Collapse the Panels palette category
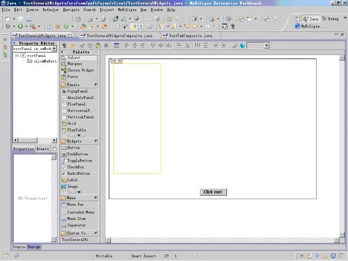This screenshot has height=261, width=348. tap(79, 85)
